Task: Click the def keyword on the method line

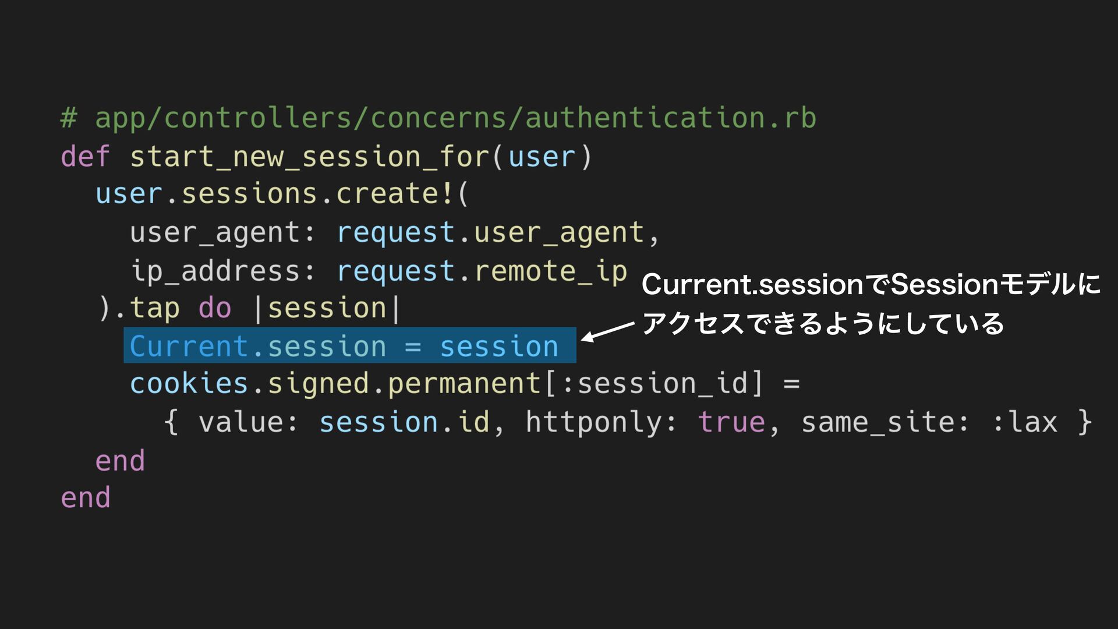Action: pyautogui.click(x=85, y=157)
